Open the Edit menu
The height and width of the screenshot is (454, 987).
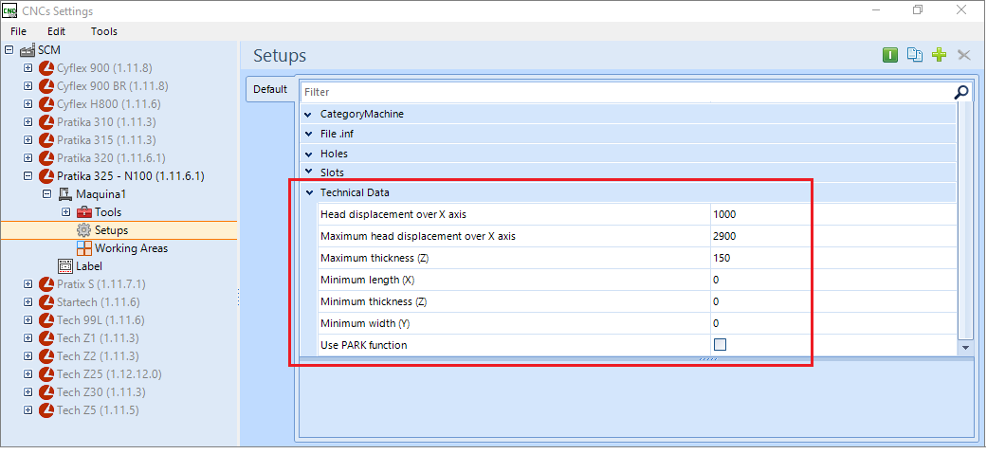tap(56, 31)
